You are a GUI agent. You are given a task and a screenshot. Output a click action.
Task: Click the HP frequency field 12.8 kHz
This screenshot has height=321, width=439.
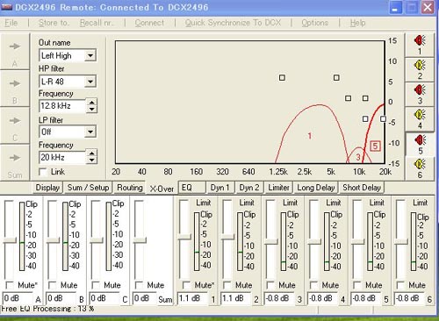(61, 106)
